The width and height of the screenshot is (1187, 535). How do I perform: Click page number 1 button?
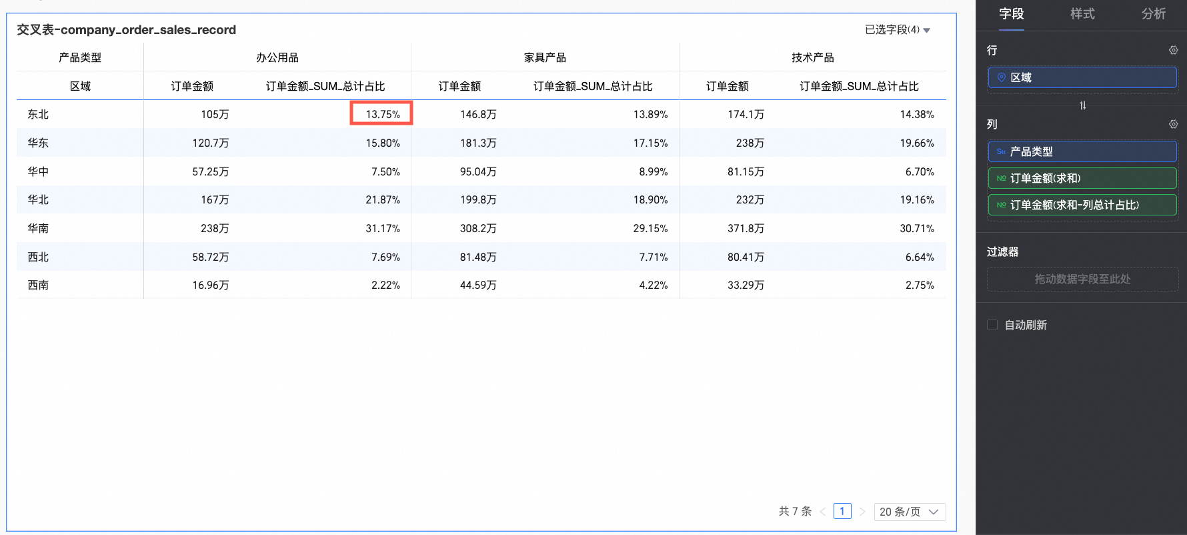click(842, 512)
